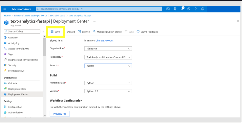
Task: Click the hjain5164 signed-in username text
Action: click(x=89, y=40)
